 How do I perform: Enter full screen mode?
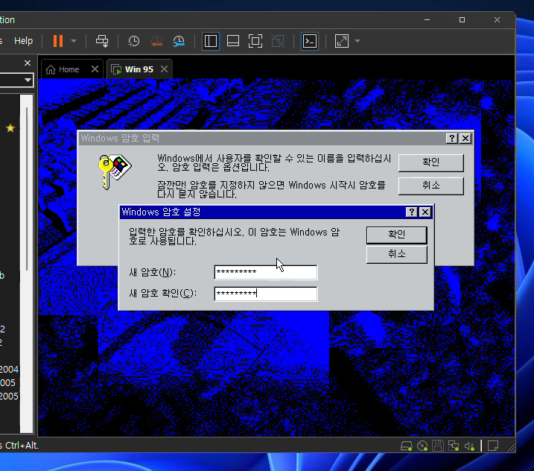[255, 41]
